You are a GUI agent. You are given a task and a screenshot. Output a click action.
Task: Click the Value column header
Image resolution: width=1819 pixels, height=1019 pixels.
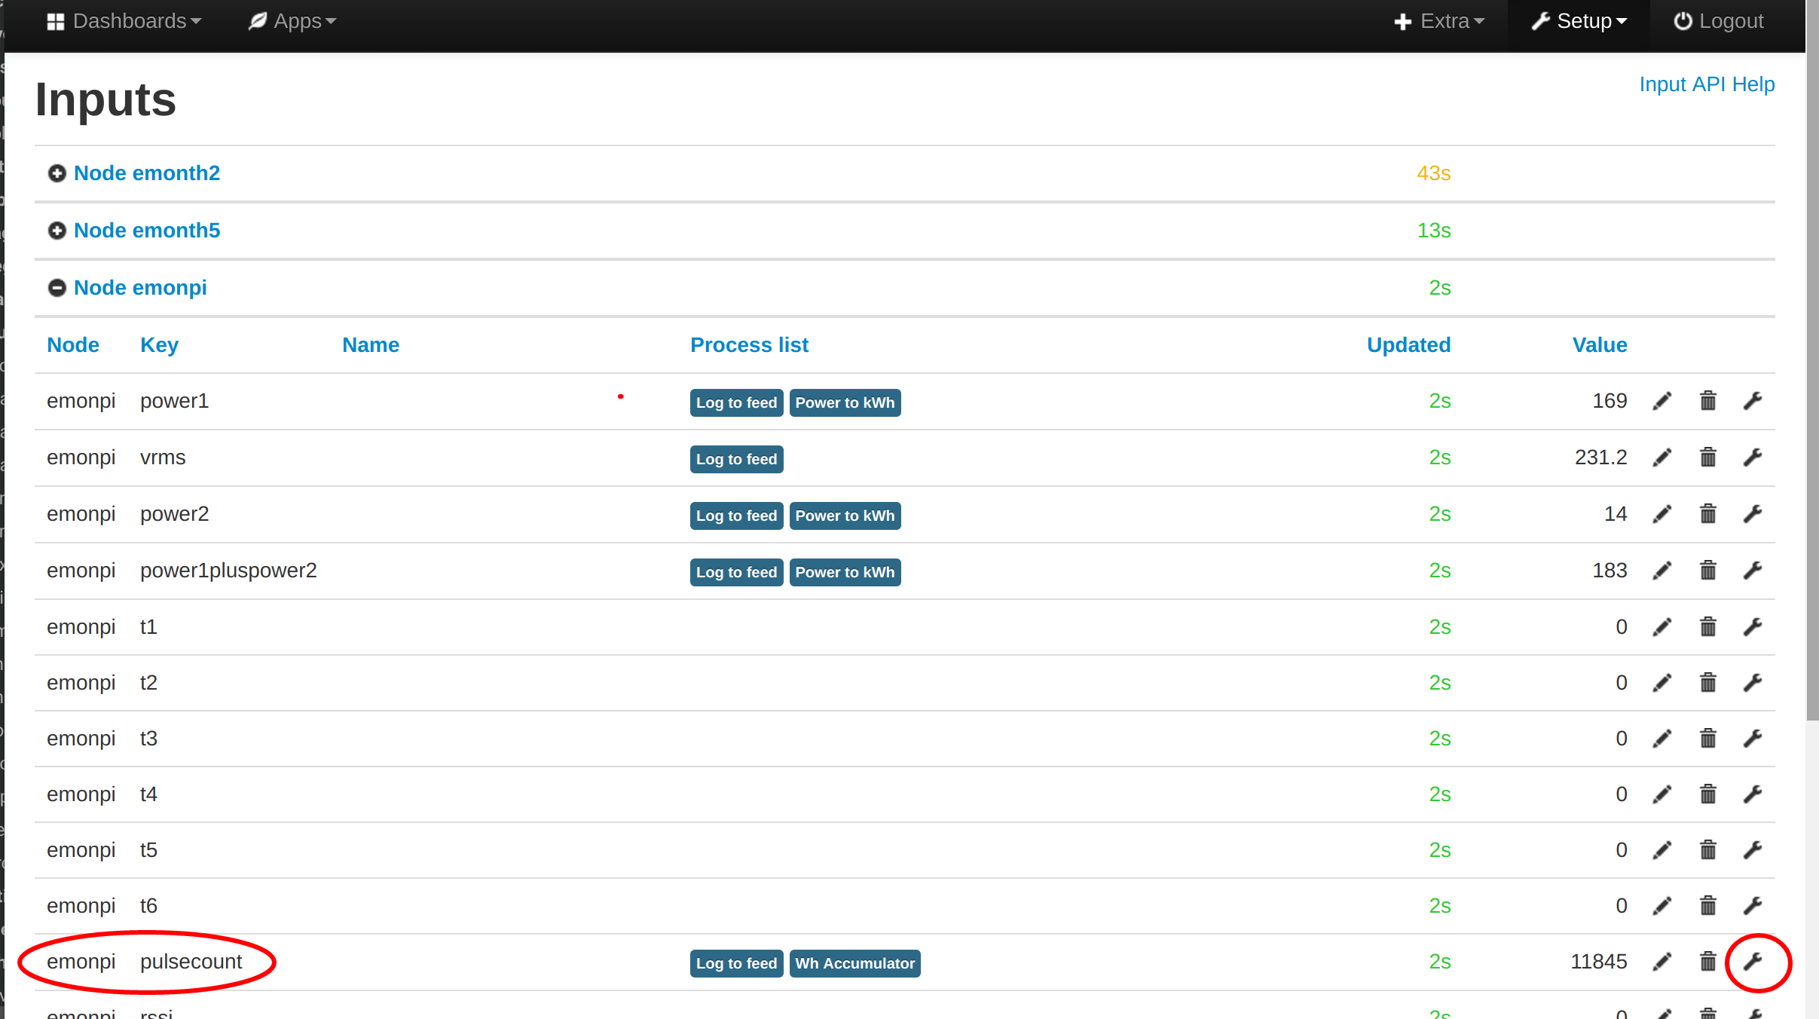[x=1599, y=345]
